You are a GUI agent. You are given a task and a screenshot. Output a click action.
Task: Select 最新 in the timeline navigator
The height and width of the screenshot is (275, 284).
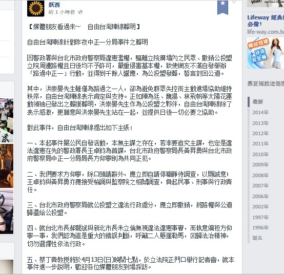tap(257, 102)
